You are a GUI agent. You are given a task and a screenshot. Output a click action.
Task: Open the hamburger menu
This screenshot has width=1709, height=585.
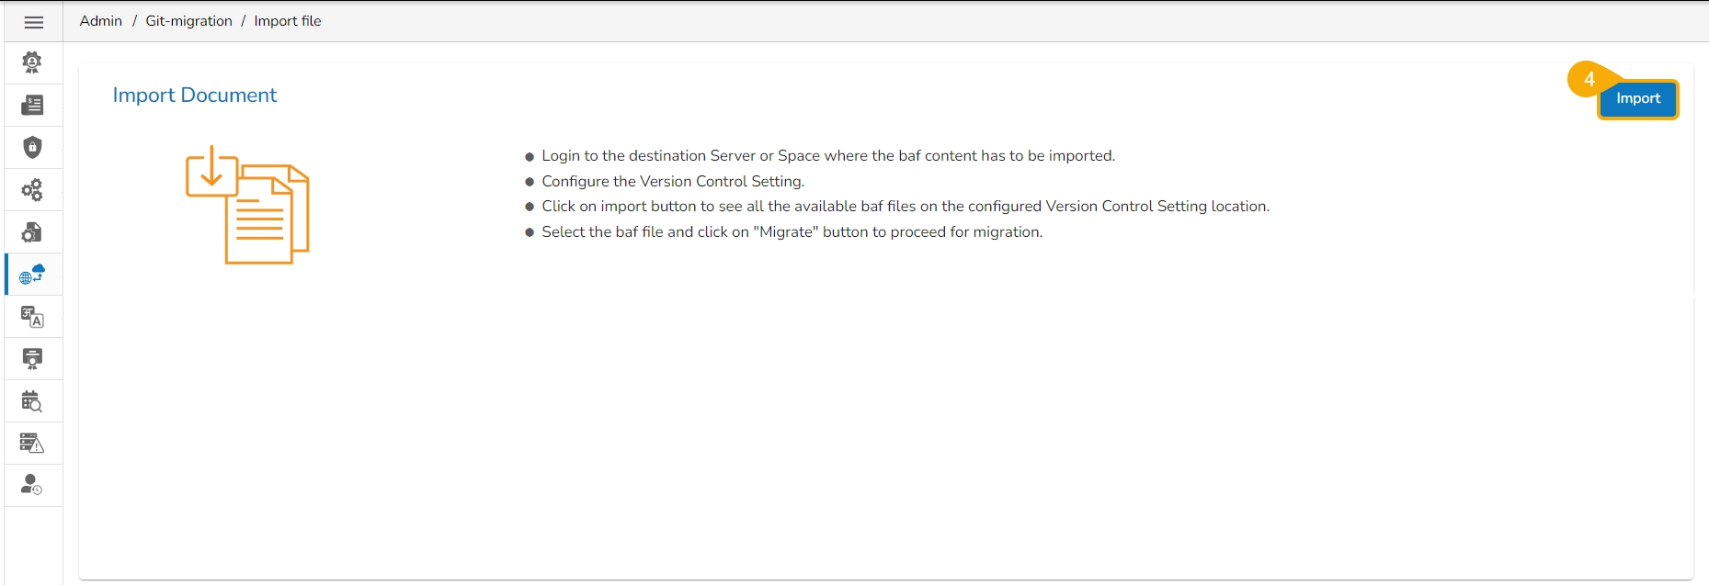(x=34, y=22)
